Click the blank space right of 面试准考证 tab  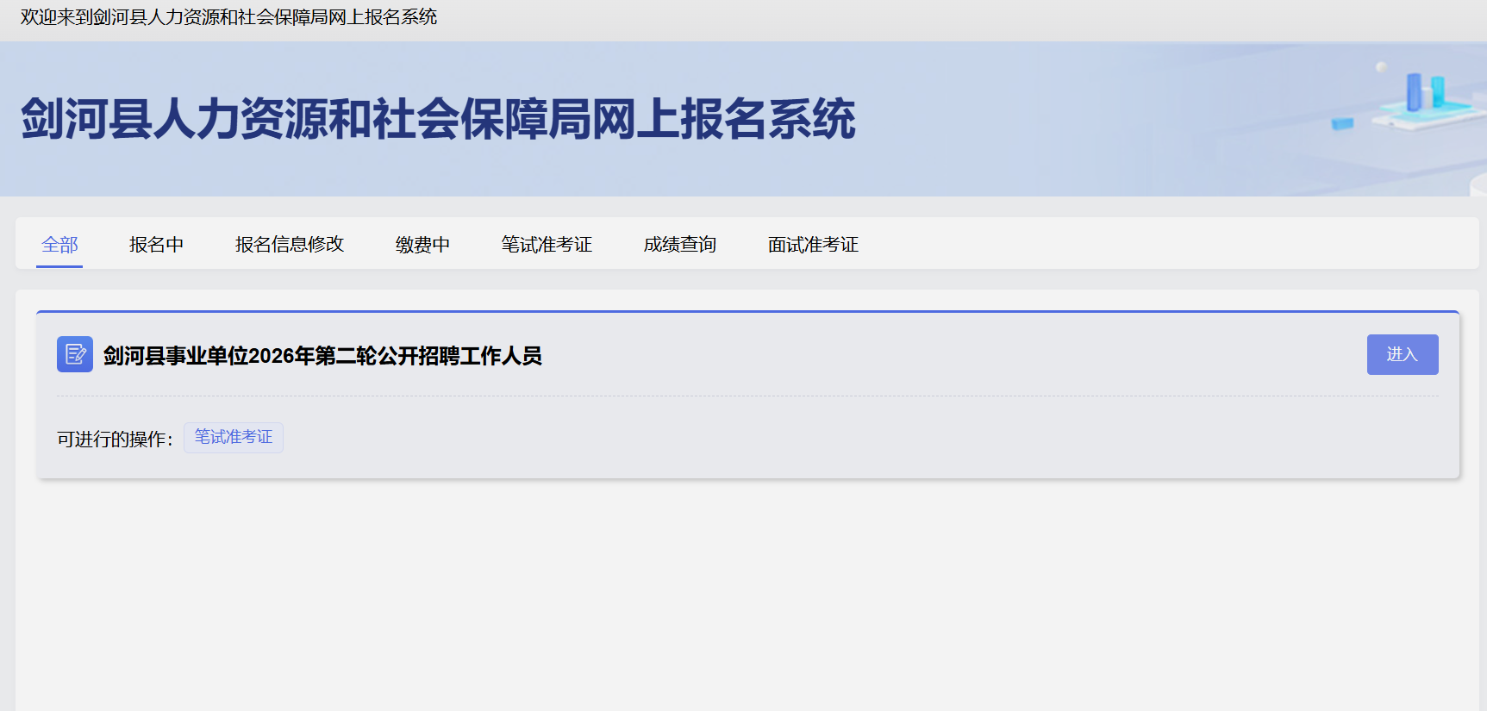tap(1164, 244)
